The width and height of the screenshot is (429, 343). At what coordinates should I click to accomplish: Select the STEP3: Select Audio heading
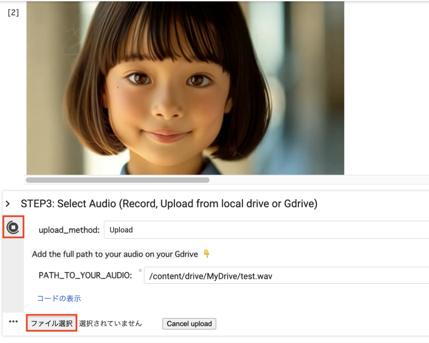(x=169, y=204)
